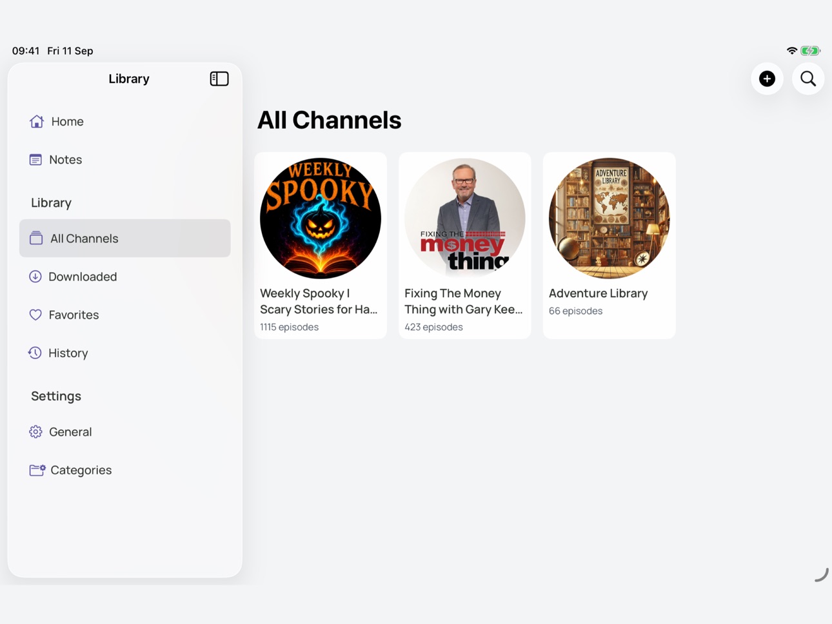Image resolution: width=832 pixels, height=624 pixels.
Task: Click the '1115 episodes' label
Action: (289, 327)
